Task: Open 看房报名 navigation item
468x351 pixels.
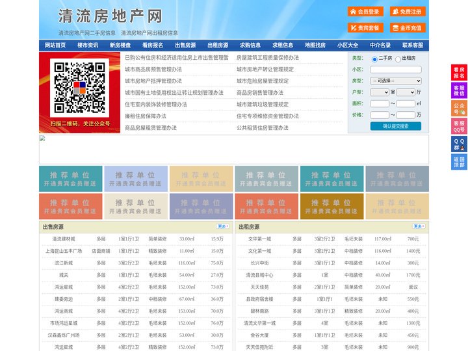Action: [x=153, y=45]
